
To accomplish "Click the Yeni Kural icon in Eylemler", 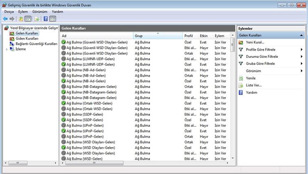I will tap(241, 42).
